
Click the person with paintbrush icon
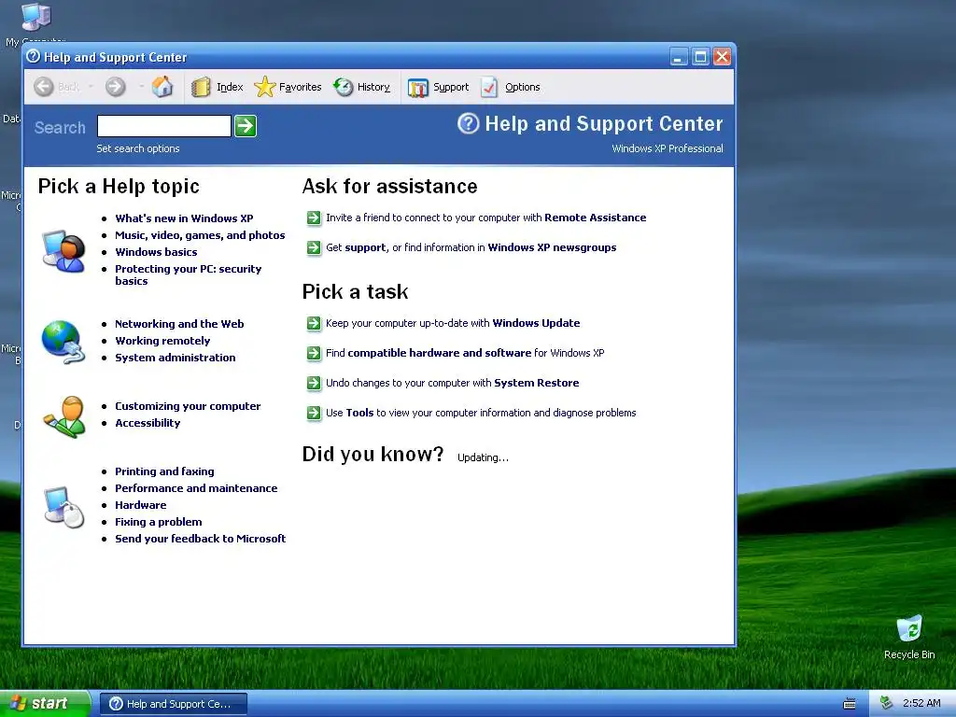coord(64,417)
